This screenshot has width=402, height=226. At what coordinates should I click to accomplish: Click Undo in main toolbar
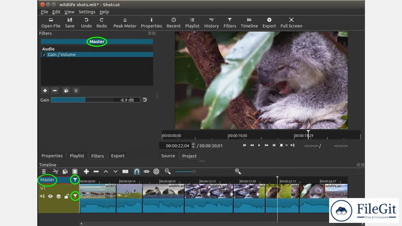pyautogui.click(x=86, y=23)
